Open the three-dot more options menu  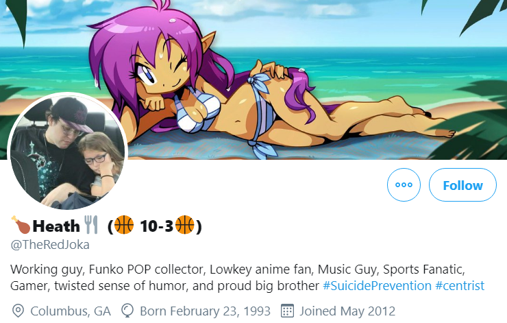[404, 184]
